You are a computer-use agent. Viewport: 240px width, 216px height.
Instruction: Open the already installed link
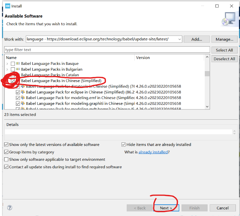point(153,152)
